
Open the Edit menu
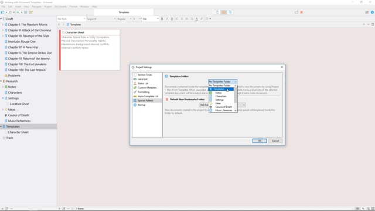coord(10,6)
